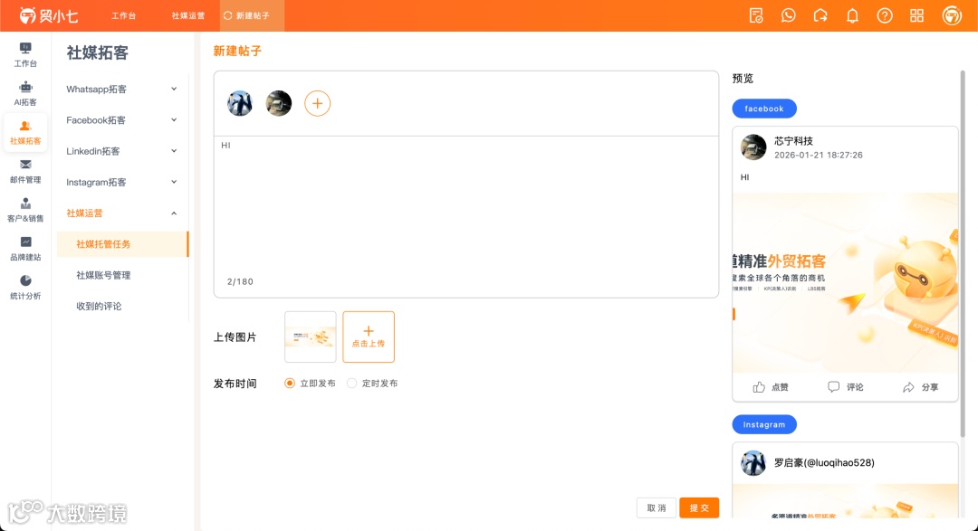Click the 贸小七 logo
The width and height of the screenshot is (978, 531).
(49, 15)
